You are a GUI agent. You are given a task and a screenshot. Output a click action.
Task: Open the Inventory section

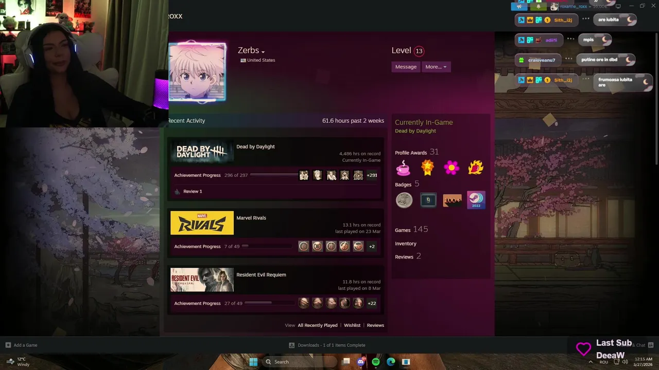click(406, 244)
